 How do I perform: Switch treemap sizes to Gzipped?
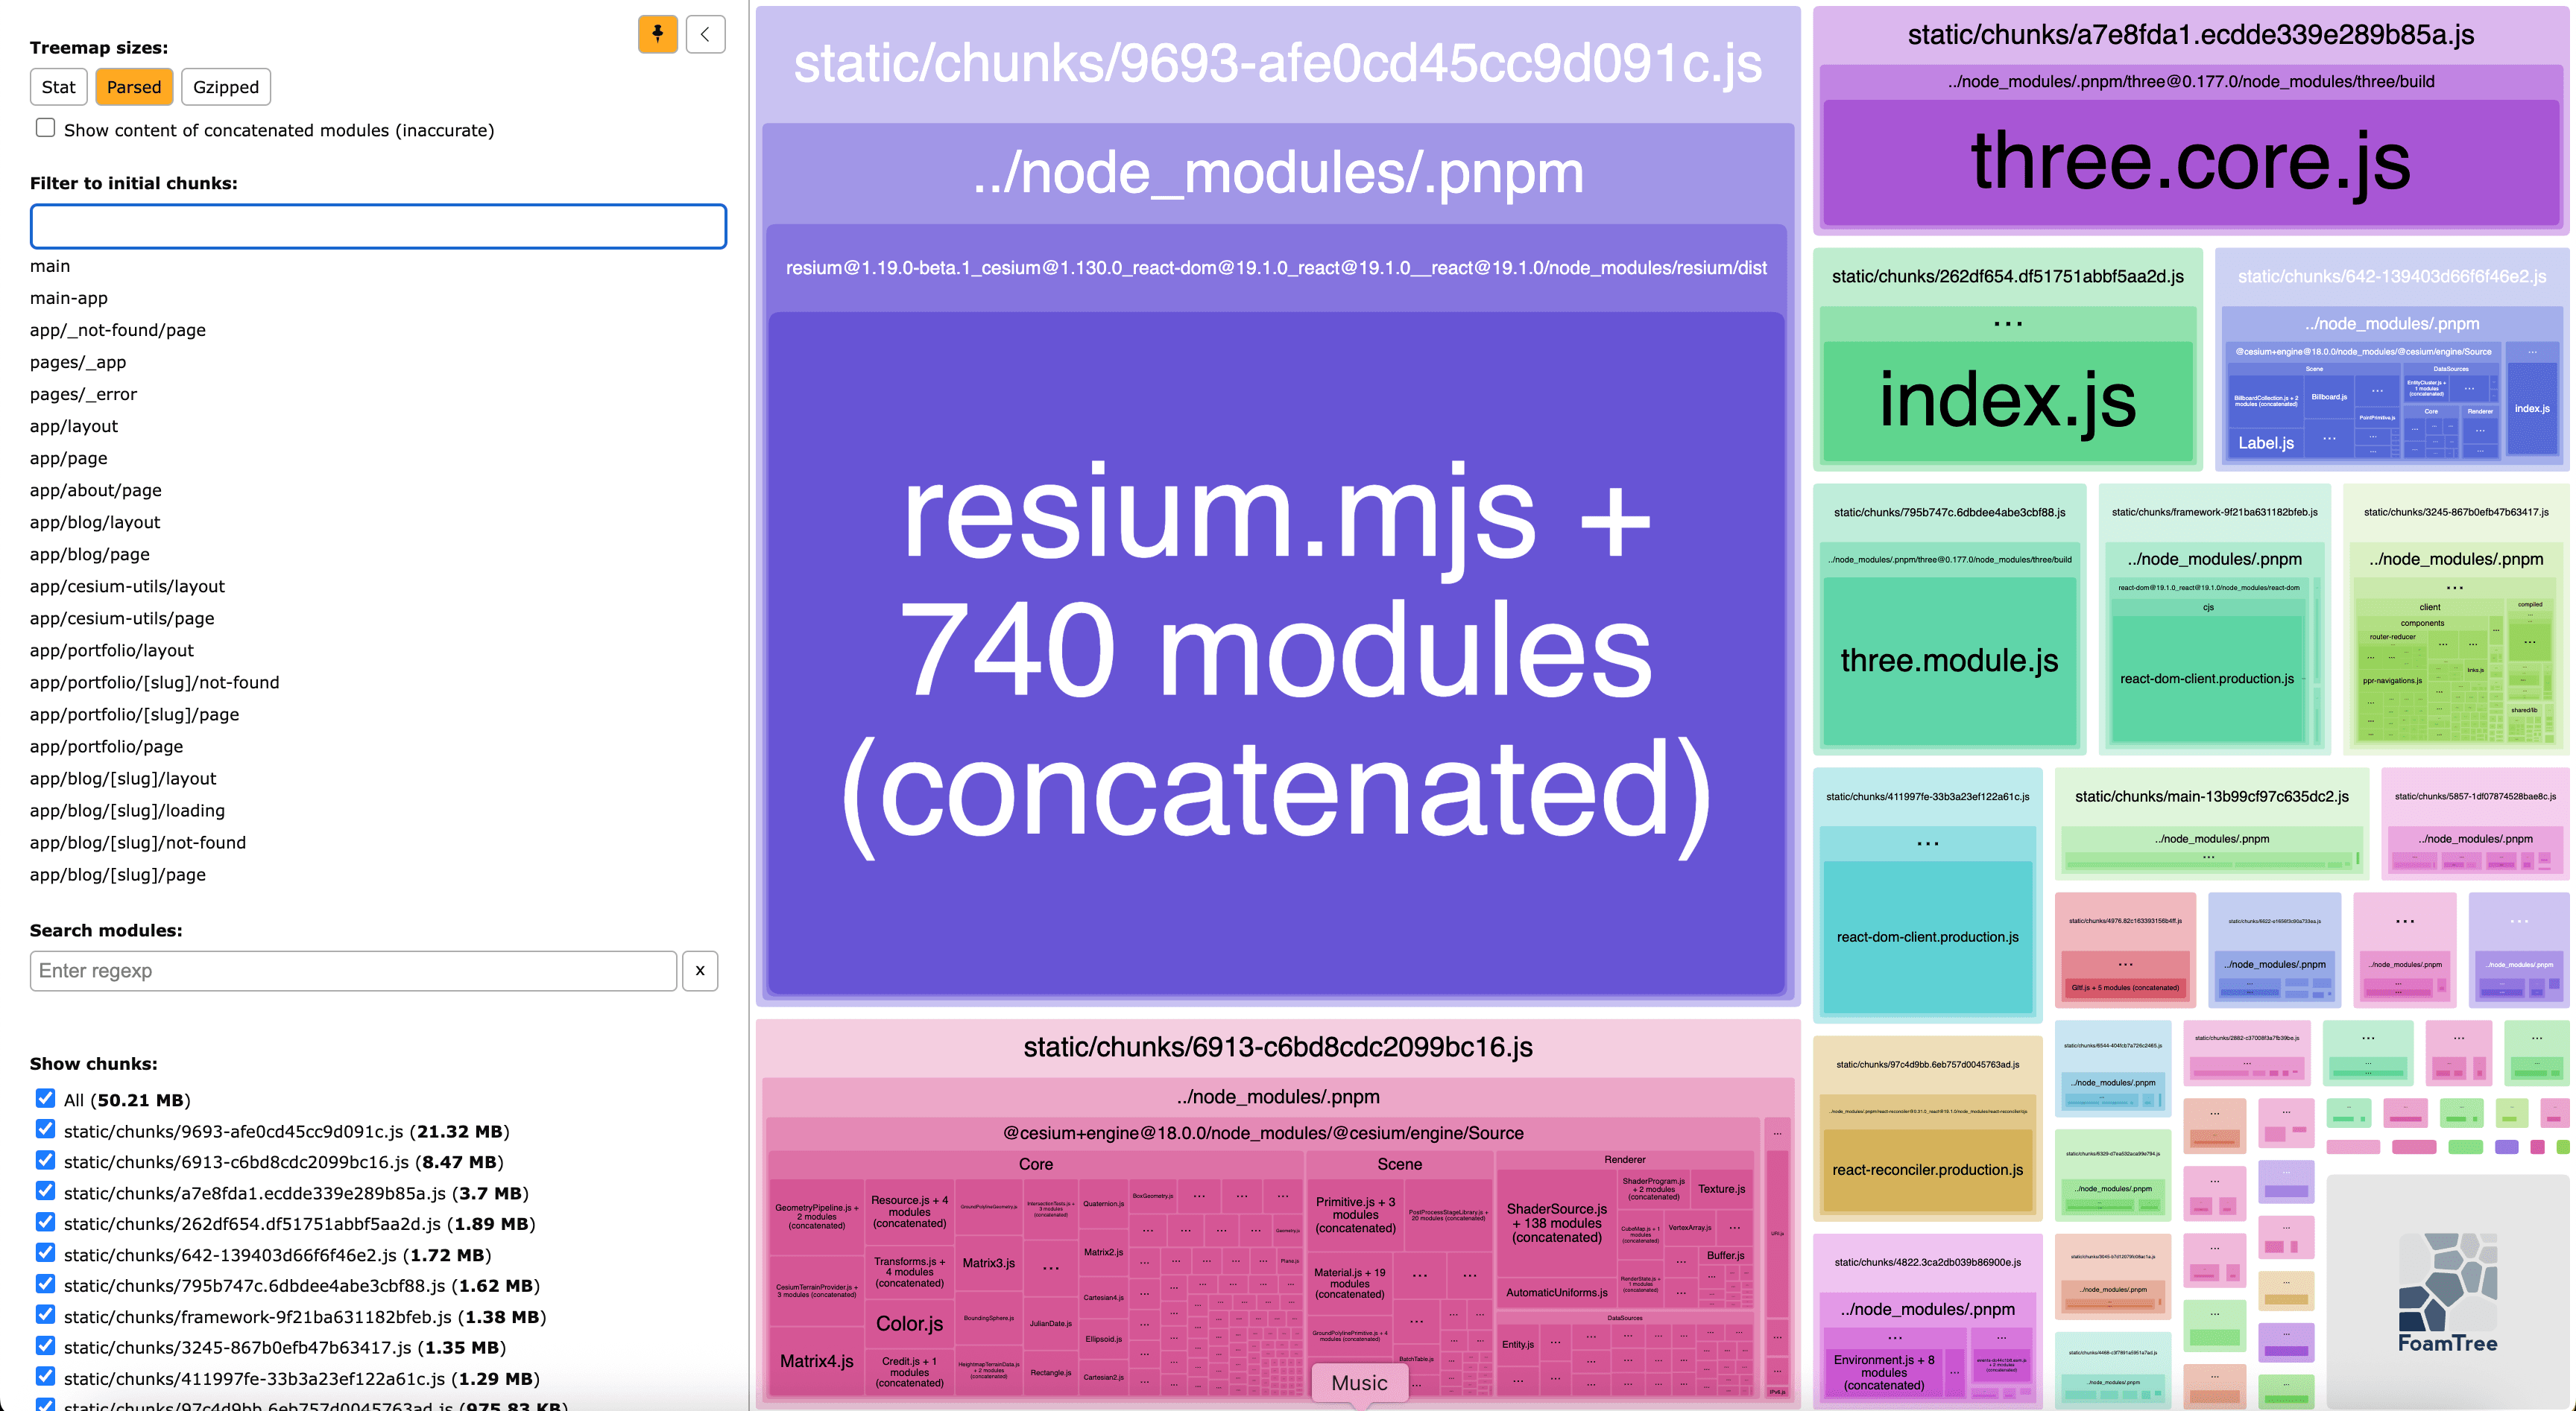[x=226, y=87]
